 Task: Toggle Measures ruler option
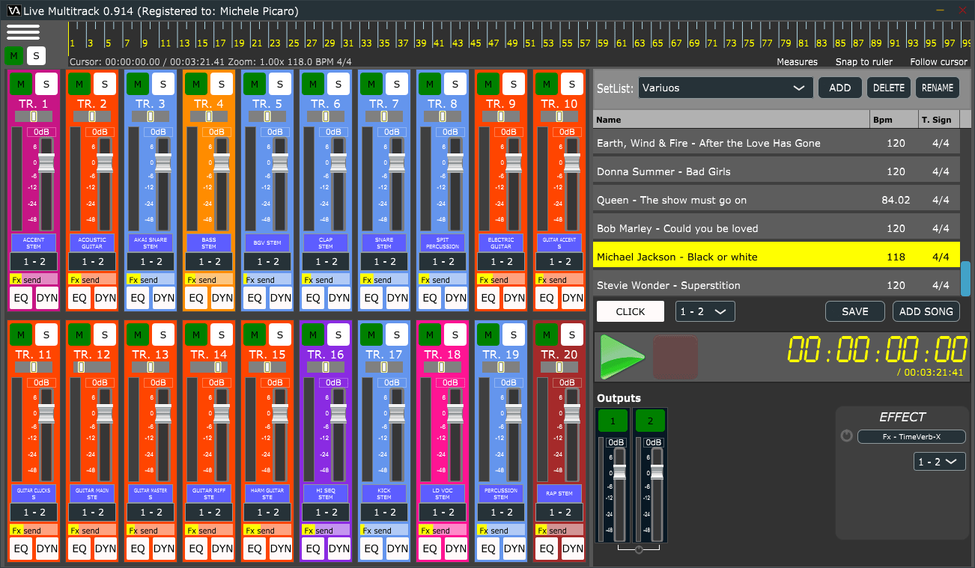pos(797,62)
